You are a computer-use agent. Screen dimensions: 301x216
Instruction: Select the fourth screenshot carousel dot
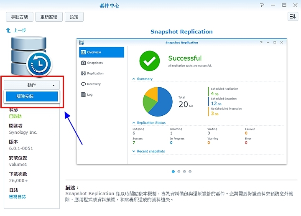pyautogui.click(x=190, y=171)
